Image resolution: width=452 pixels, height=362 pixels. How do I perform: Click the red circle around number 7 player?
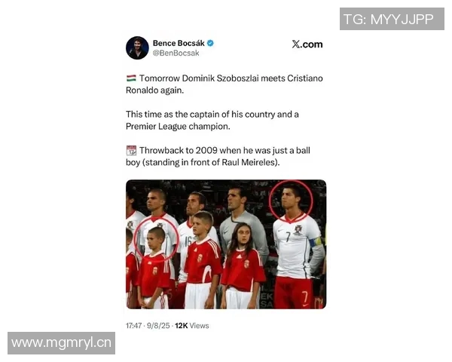point(291,200)
